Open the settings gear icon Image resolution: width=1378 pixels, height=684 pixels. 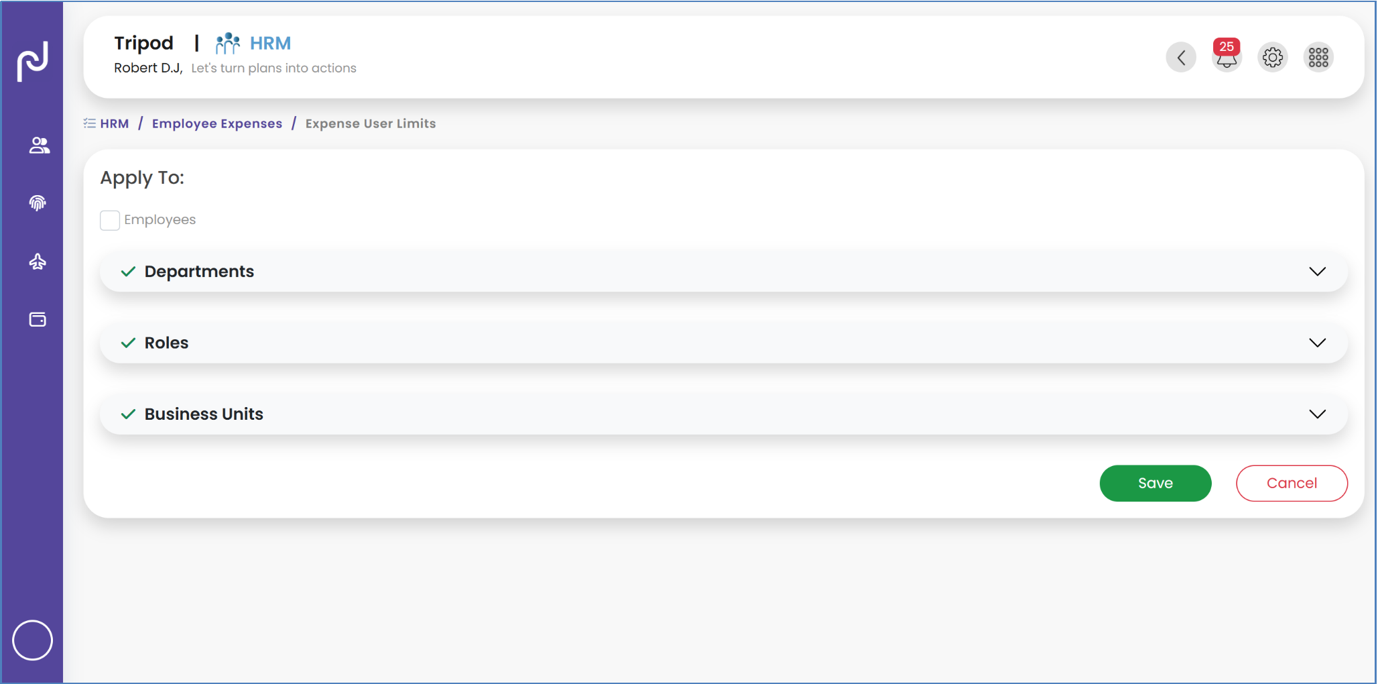pos(1272,58)
